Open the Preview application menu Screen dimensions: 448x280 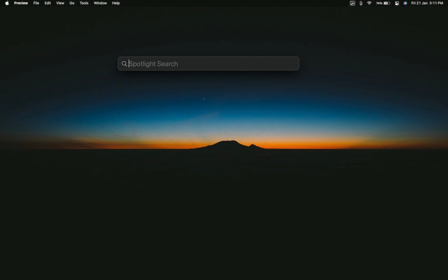(x=21, y=3)
